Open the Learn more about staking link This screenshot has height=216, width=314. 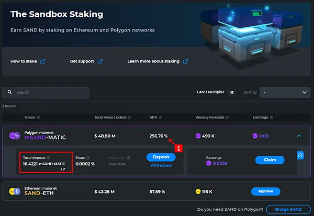[153, 61]
